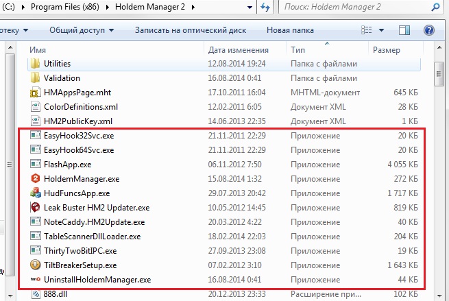
Task: Select the ThirtyTwoBitIPC.exe icon
Action: point(36,250)
